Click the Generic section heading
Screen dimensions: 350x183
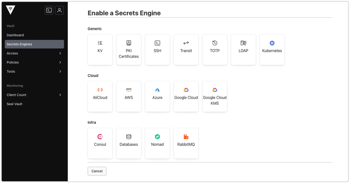(x=95, y=29)
